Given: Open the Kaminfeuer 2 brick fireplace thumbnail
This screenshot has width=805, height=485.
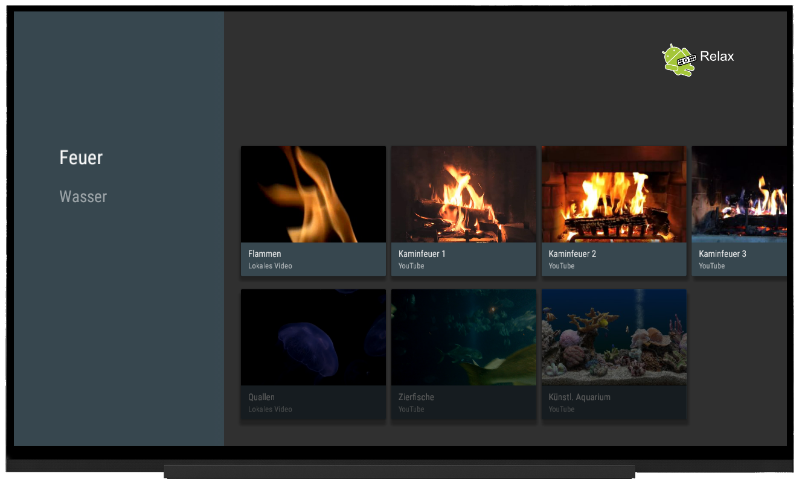Looking at the screenshot, I should point(614,194).
